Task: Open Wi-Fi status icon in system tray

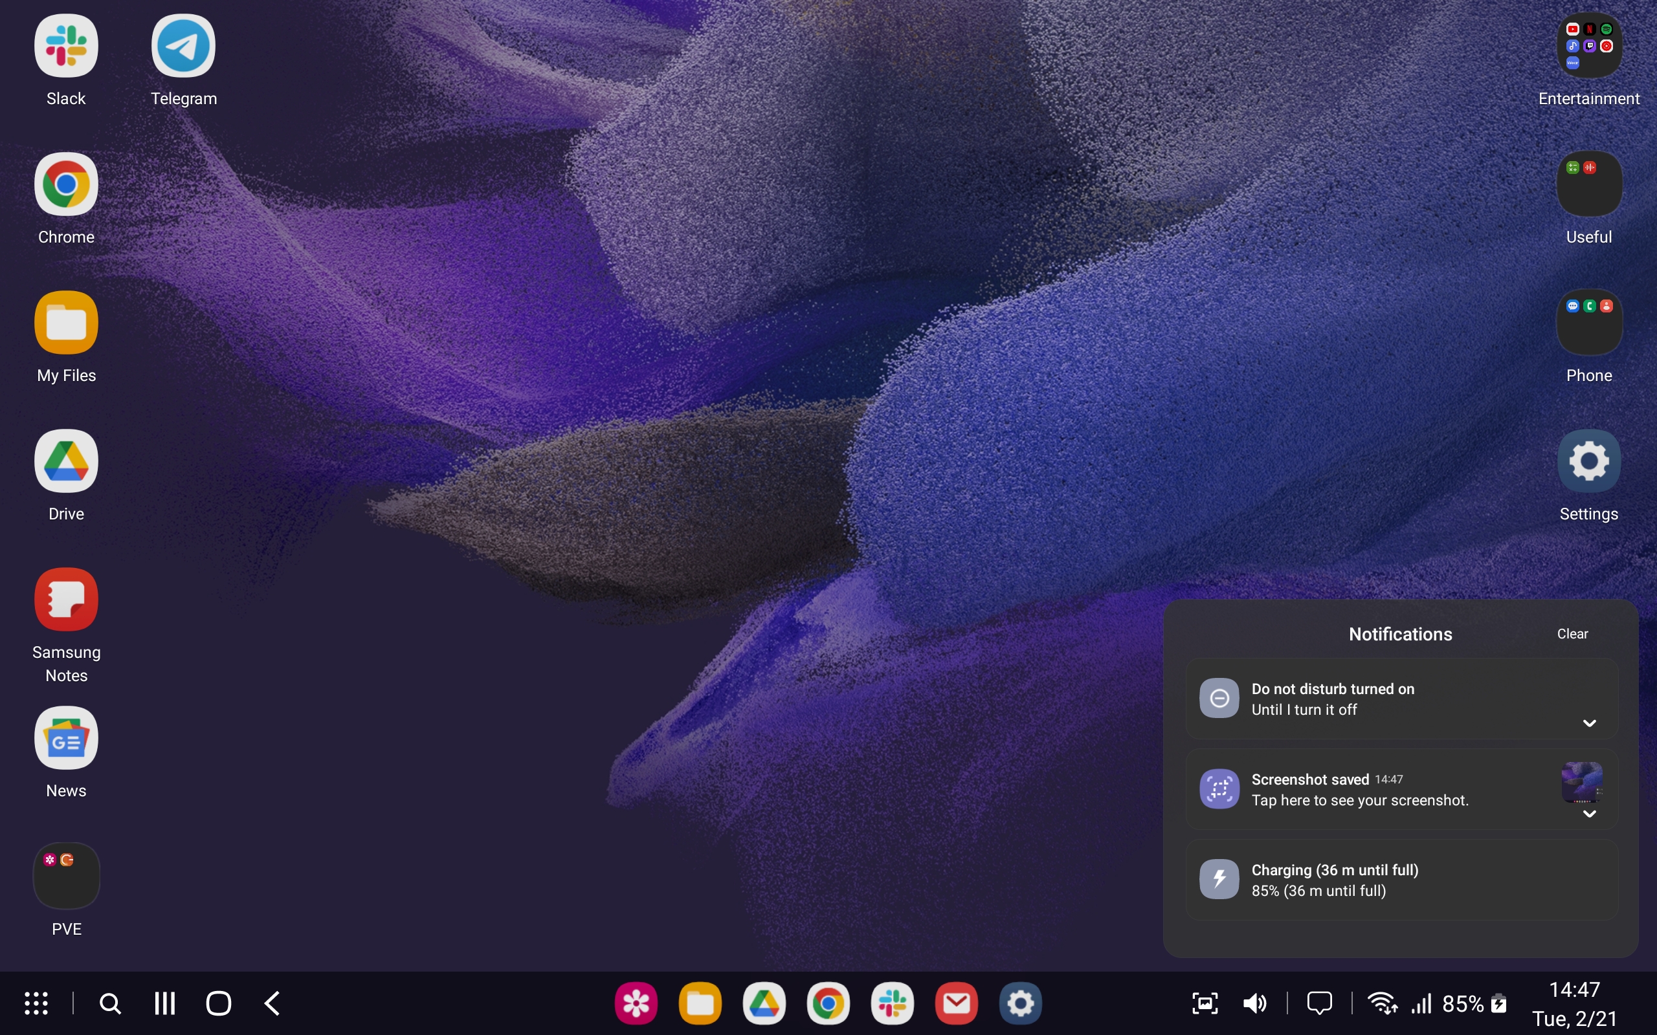Action: [x=1382, y=1003]
